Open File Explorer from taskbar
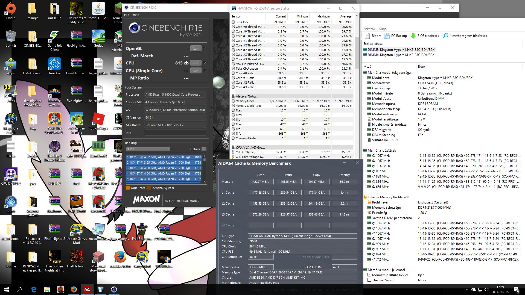Viewport: 525px width, 295px height. tap(47, 290)
